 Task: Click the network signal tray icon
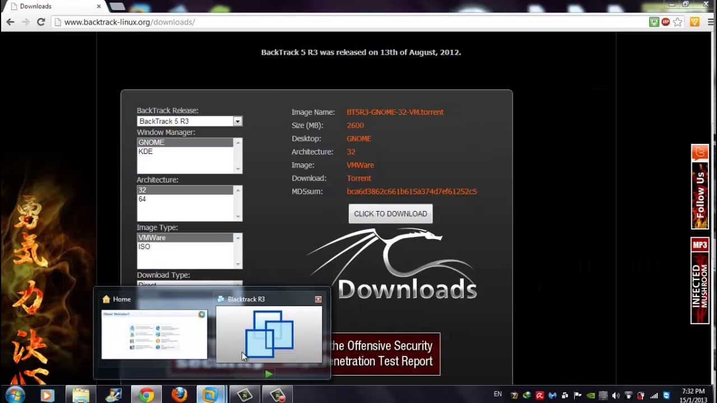654,396
